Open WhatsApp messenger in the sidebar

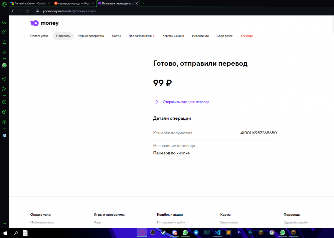(4, 65)
